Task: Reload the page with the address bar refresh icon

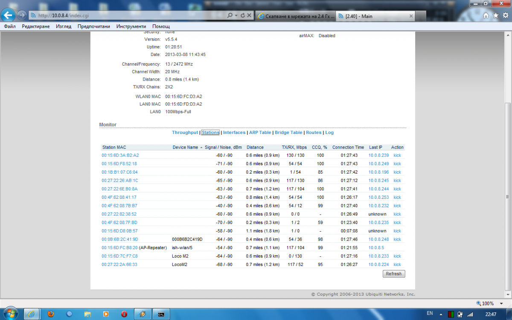Action: pyautogui.click(x=243, y=15)
